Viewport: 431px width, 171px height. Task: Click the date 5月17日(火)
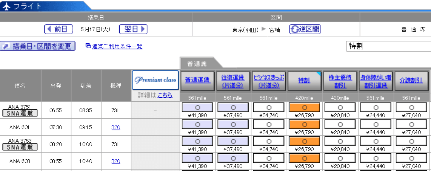point(95,29)
